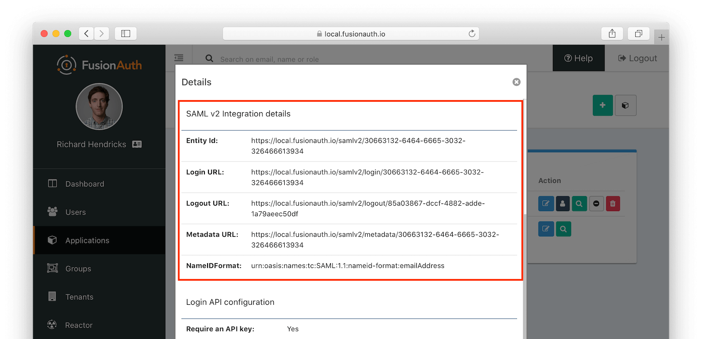
Task: Click the Action column header
Action: point(549,181)
